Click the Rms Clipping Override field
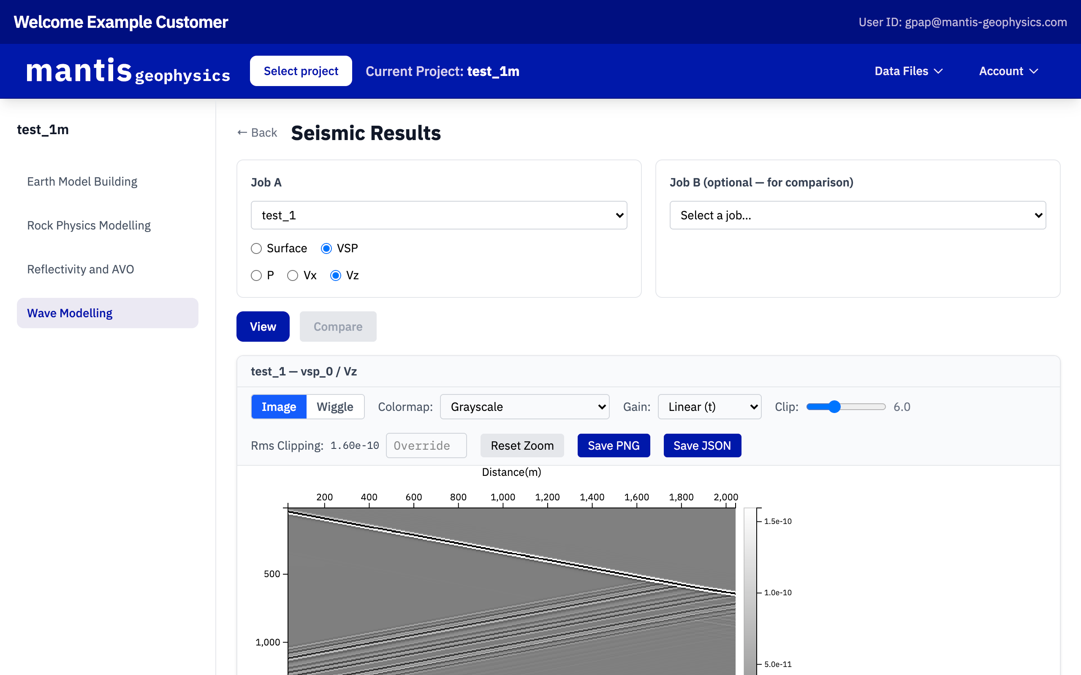Viewport: 1081px width, 675px height. pyautogui.click(x=426, y=445)
